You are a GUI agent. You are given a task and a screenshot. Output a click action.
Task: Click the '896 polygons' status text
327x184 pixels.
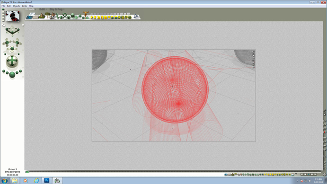(x=12, y=172)
